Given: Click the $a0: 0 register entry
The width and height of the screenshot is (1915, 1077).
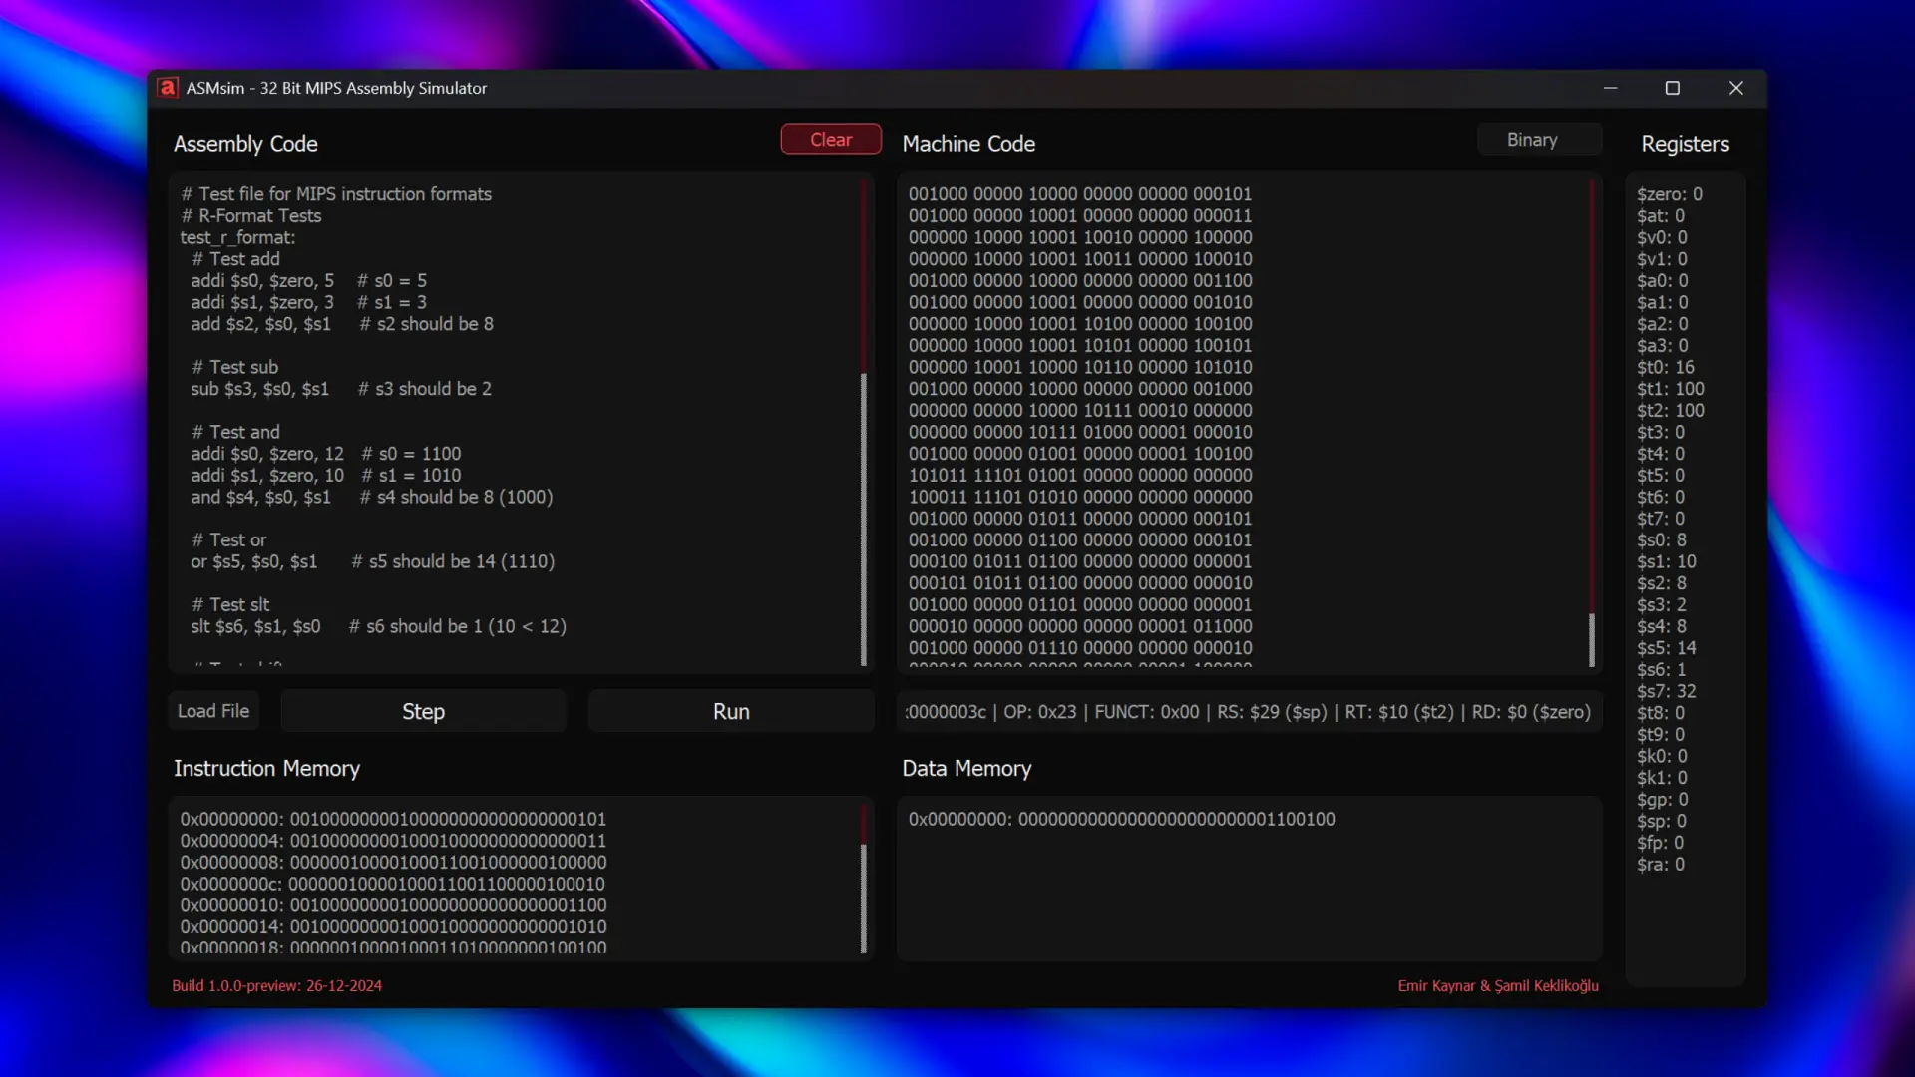Looking at the screenshot, I should pyautogui.click(x=1663, y=281).
